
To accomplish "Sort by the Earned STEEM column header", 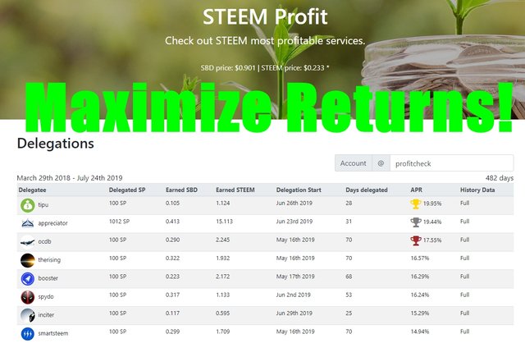I will pos(235,190).
